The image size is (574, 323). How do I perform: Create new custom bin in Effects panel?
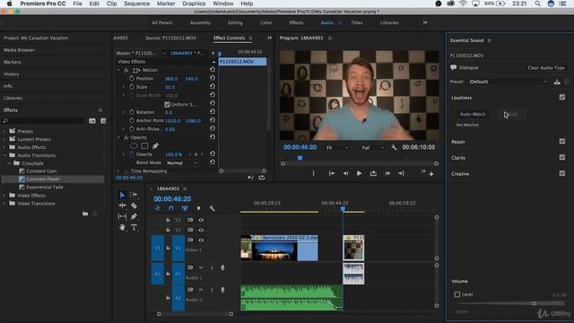(x=85, y=214)
